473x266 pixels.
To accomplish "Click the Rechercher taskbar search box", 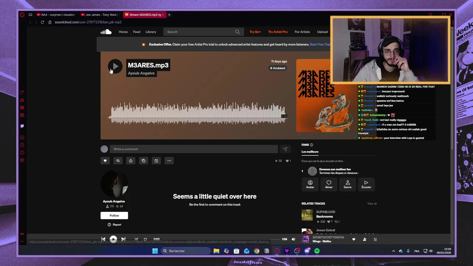I will [x=186, y=251].
